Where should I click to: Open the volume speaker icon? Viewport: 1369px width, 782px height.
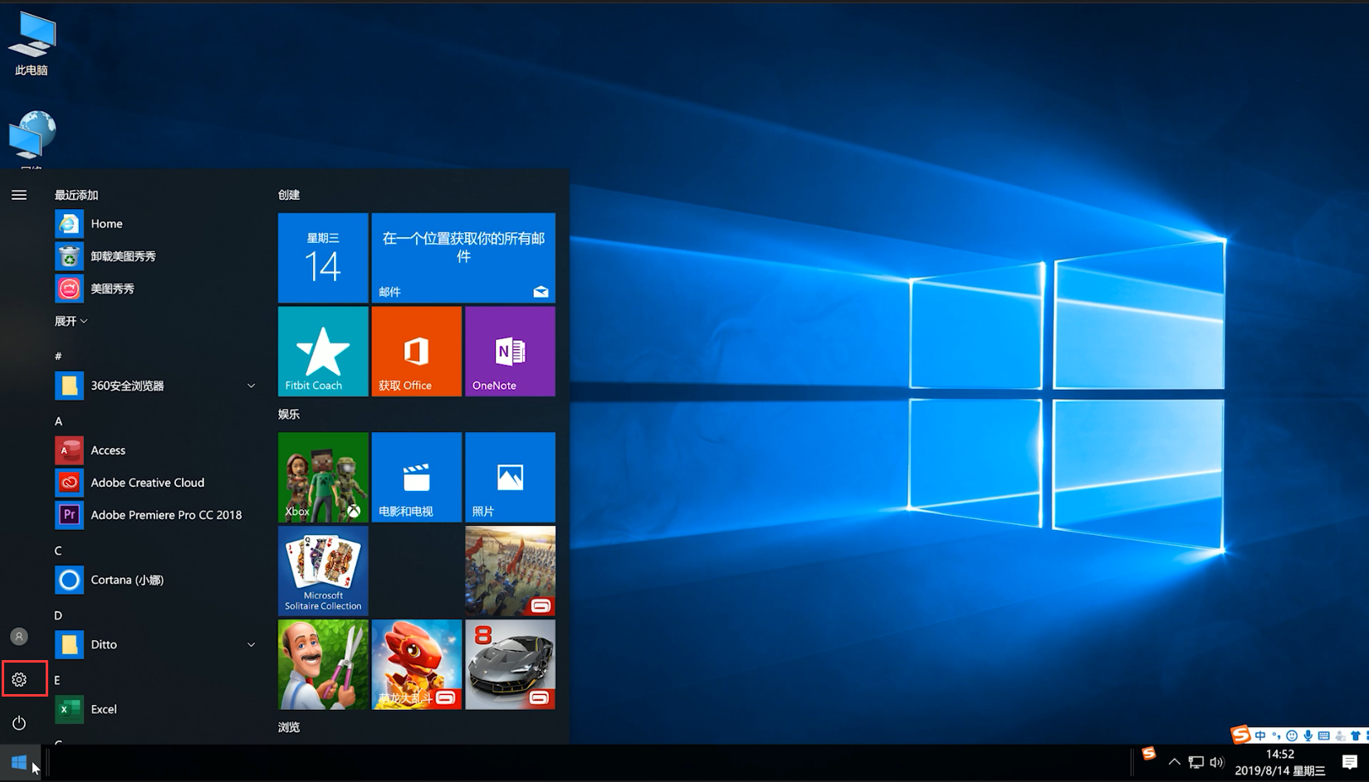click(1217, 762)
